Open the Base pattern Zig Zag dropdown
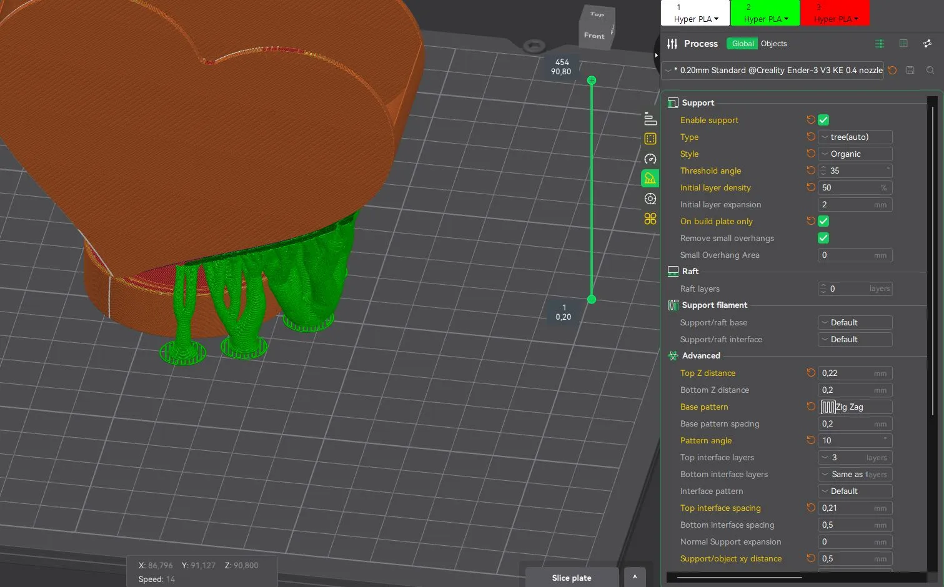This screenshot has width=944, height=587. [x=855, y=407]
